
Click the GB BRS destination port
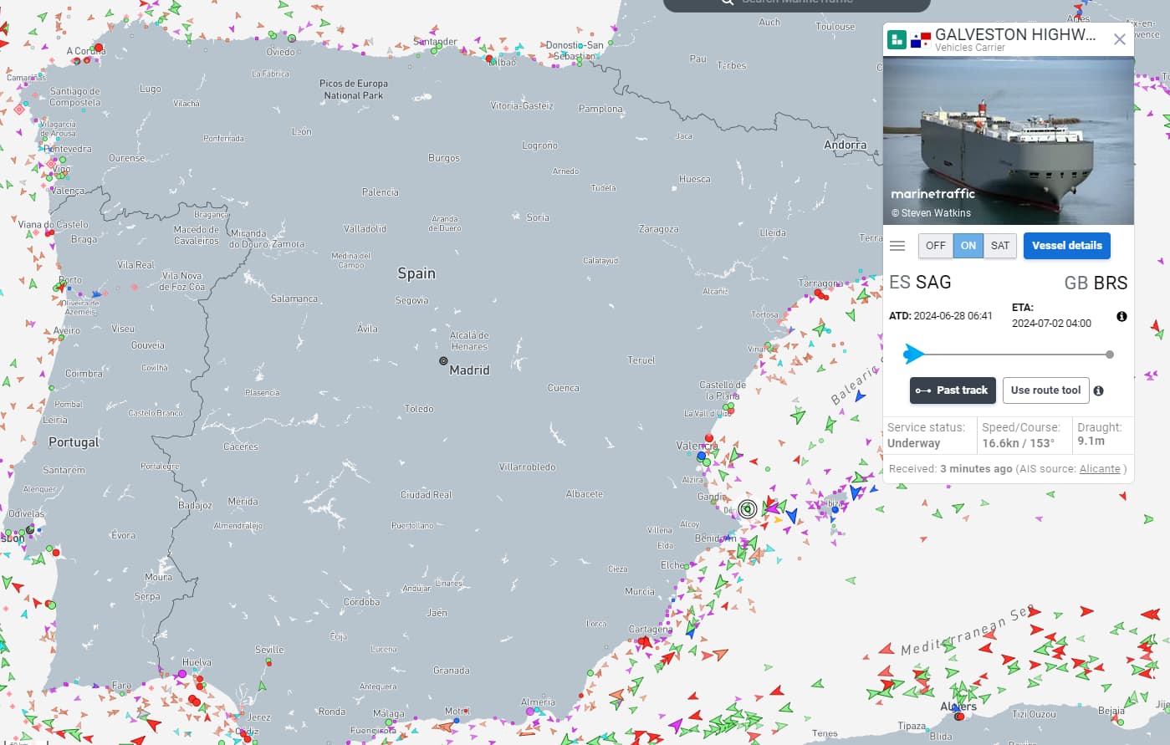click(x=1096, y=283)
